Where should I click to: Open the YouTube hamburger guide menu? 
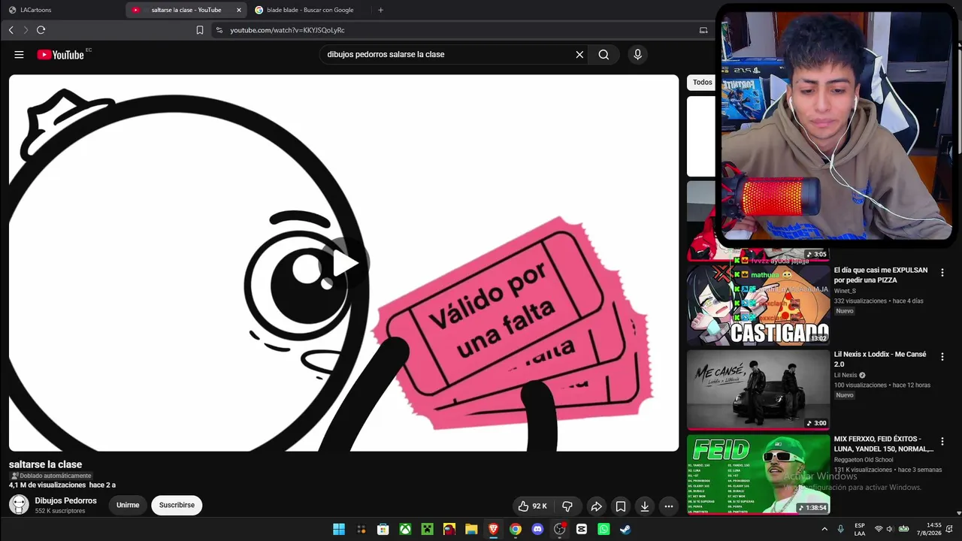pos(19,54)
